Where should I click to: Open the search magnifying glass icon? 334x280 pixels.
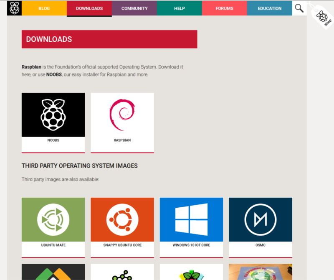tap(299, 8)
